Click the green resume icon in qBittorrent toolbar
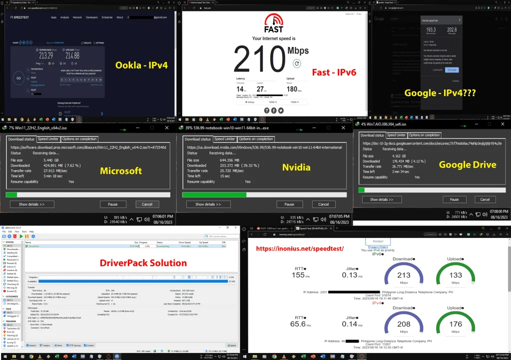511x360 pixels. click(x=21, y=236)
